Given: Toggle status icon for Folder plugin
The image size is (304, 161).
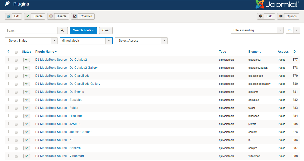Looking at the screenshot, I should coord(27,108).
